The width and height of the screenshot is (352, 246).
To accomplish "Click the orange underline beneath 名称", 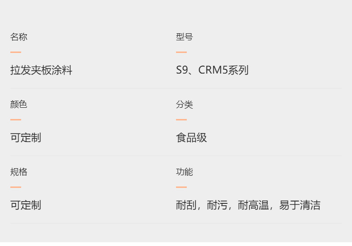I will point(15,52).
